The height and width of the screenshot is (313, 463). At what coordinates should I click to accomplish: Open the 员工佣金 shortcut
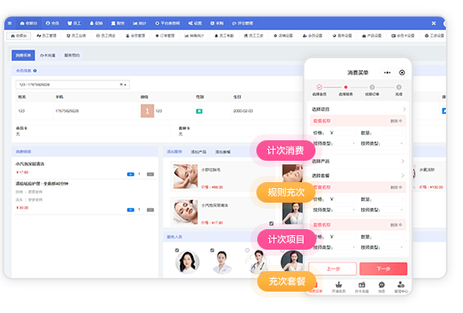click(x=105, y=36)
